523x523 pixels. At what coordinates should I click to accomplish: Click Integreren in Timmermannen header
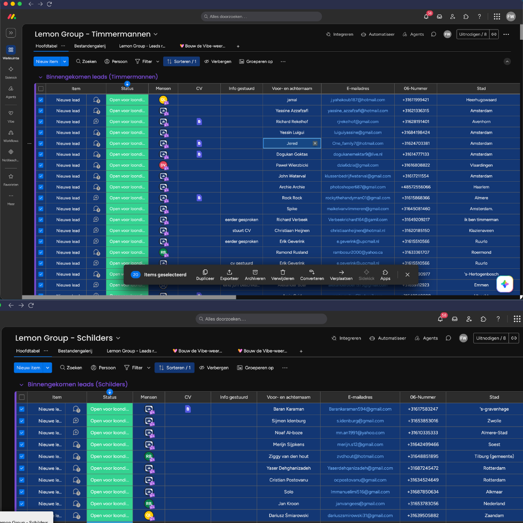click(339, 34)
